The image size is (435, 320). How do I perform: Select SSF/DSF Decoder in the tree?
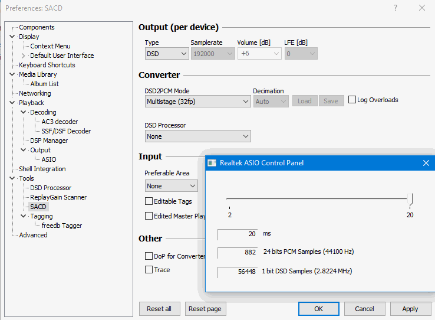pyautogui.click(x=66, y=131)
